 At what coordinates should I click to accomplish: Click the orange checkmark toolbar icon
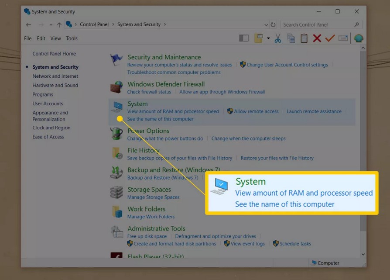330,38
